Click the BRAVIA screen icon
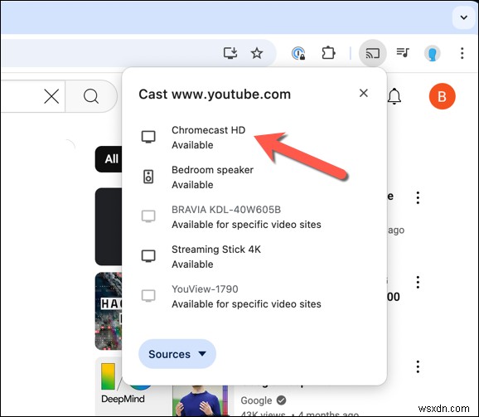Screen dimensions: 479x417 pos(148,216)
